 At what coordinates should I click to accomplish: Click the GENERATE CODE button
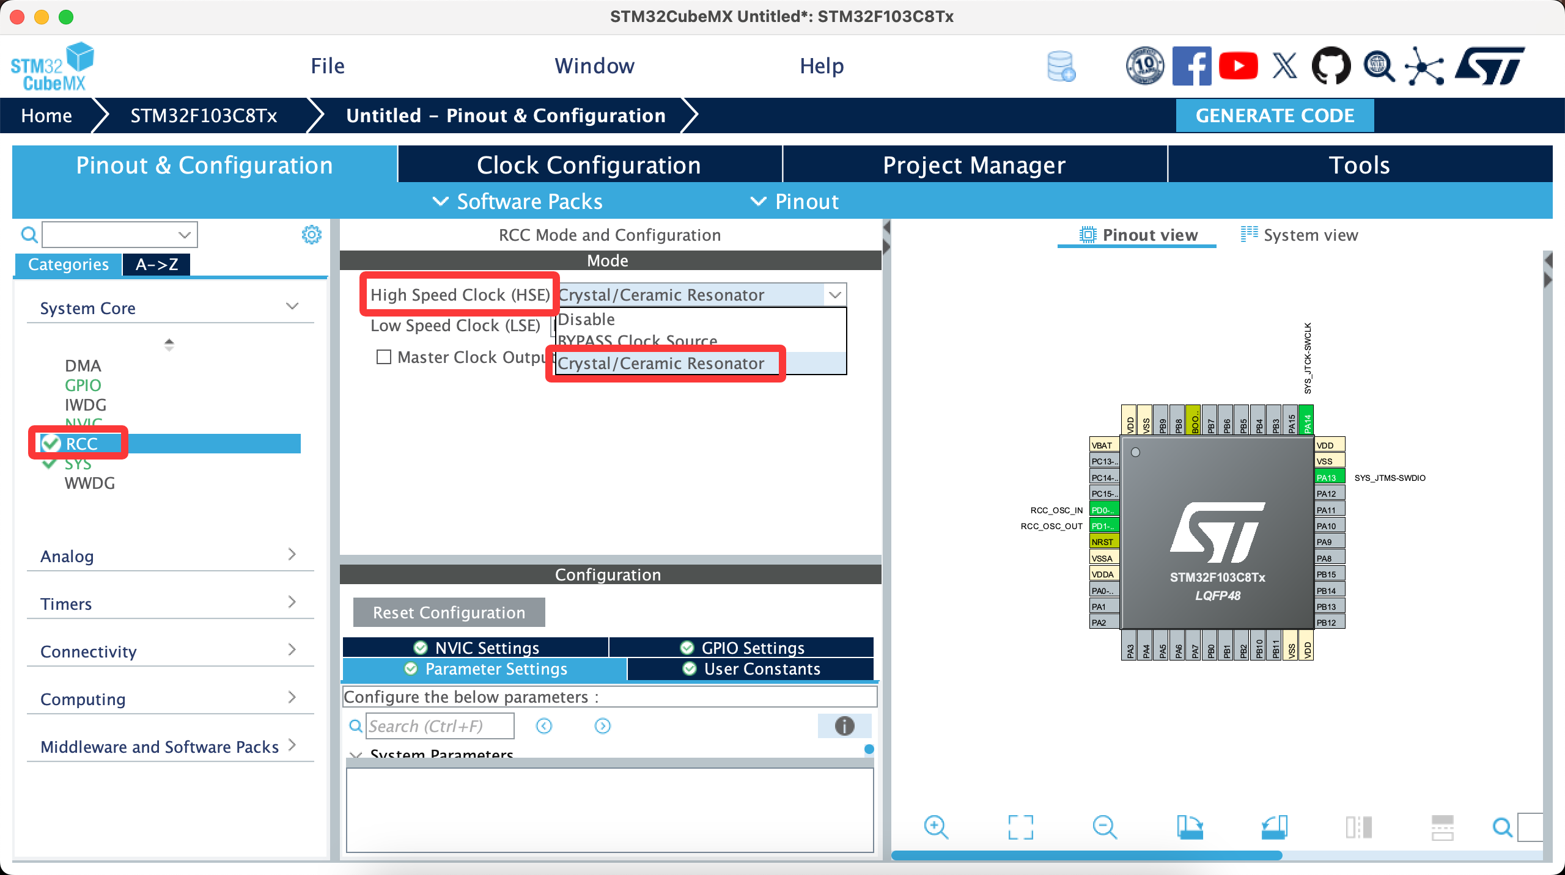[1275, 115]
